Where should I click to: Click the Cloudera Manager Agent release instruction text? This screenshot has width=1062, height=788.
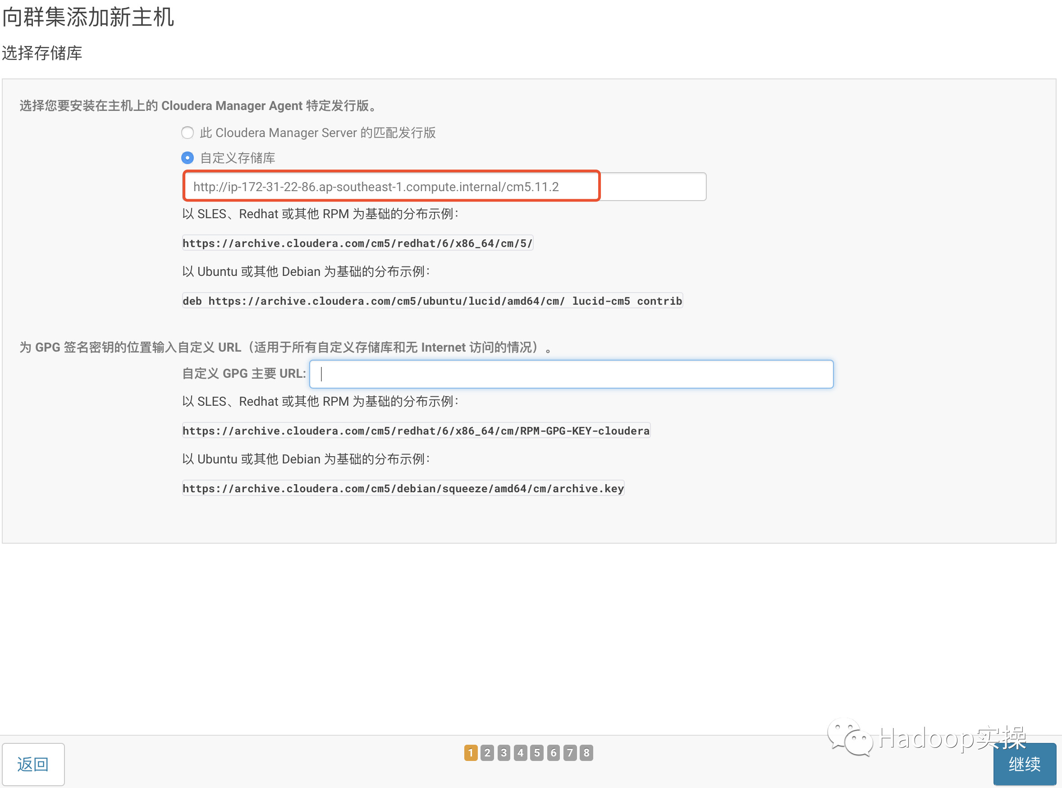point(199,106)
